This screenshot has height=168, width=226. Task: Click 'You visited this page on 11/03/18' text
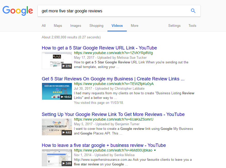coord(99,103)
